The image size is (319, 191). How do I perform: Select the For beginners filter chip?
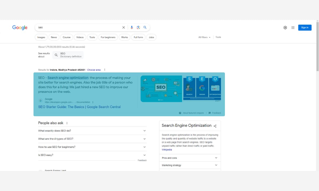point(108,37)
